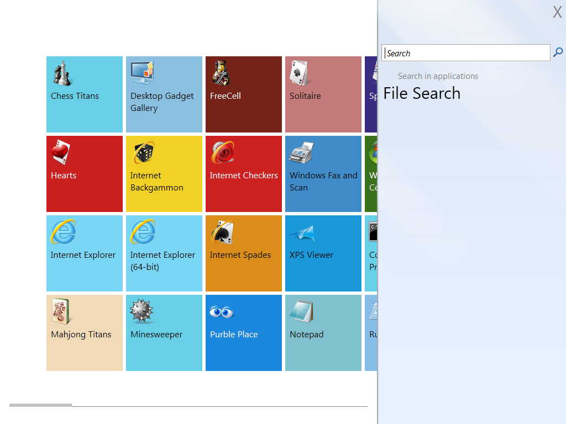Open the Hearts card icon

tap(61, 152)
